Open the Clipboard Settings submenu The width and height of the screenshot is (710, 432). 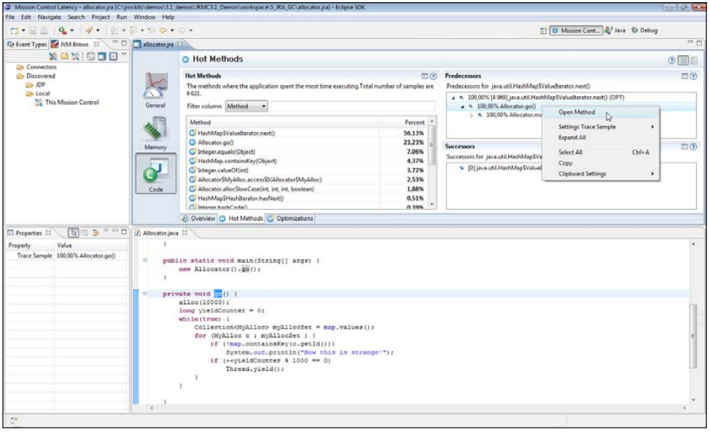pyautogui.click(x=601, y=174)
